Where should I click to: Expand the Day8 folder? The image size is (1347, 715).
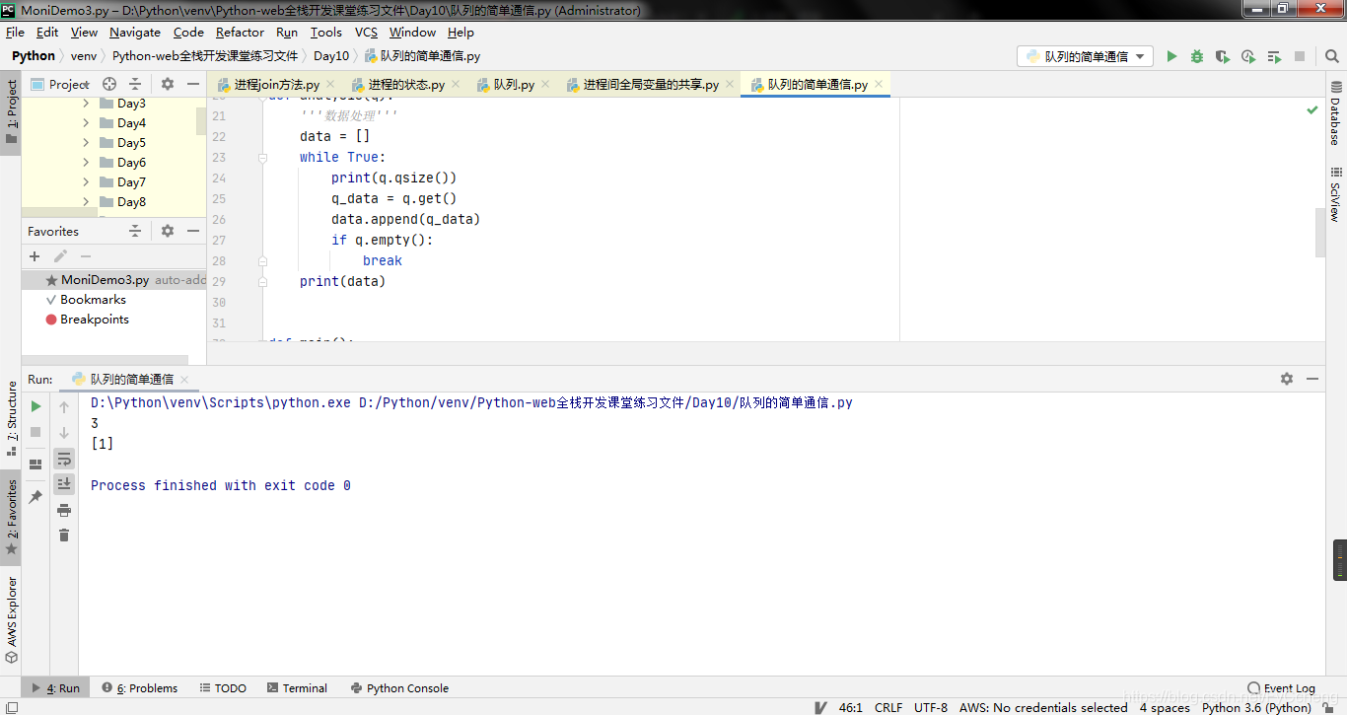point(86,202)
